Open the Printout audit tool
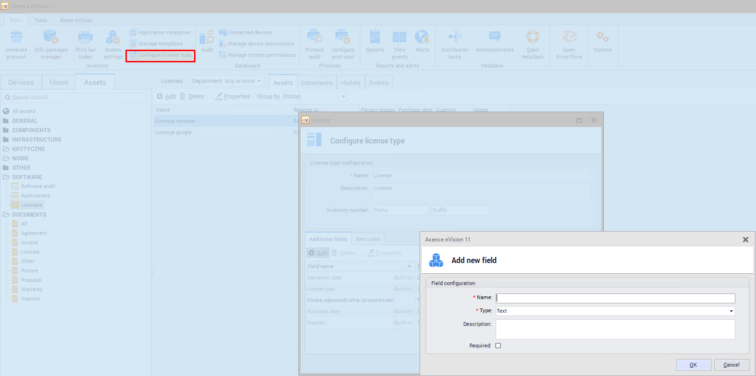 314,38
